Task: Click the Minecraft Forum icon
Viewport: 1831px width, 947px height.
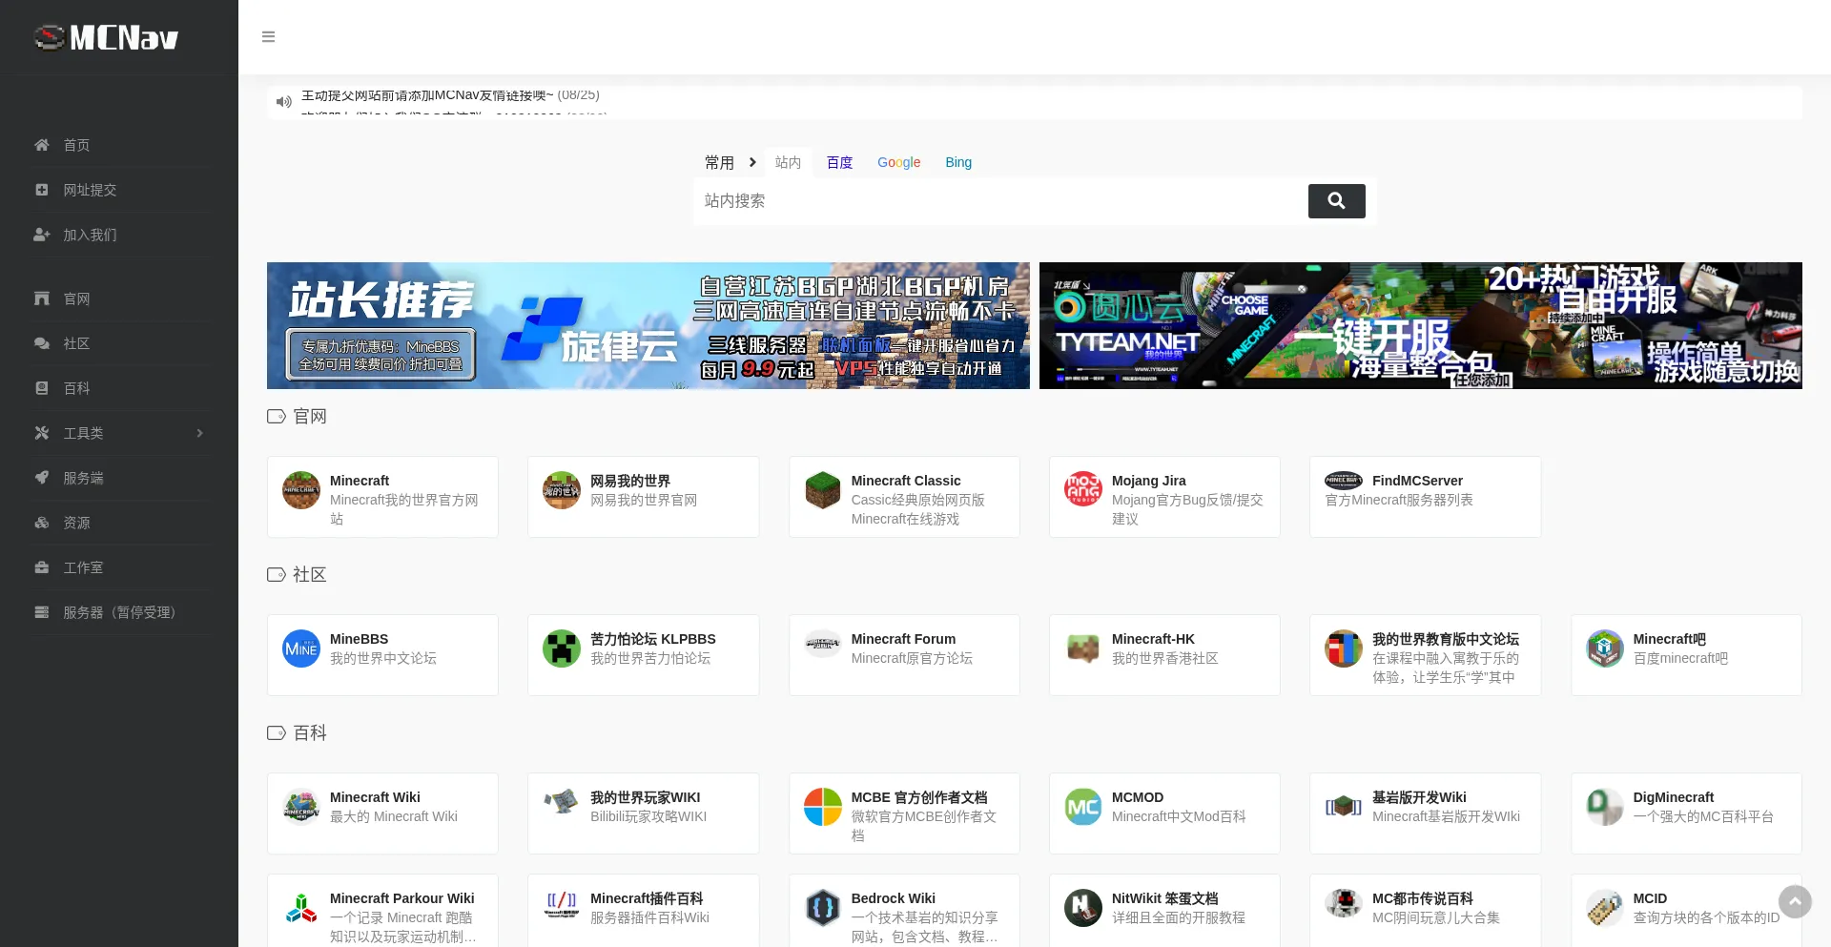Action: tap(823, 644)
